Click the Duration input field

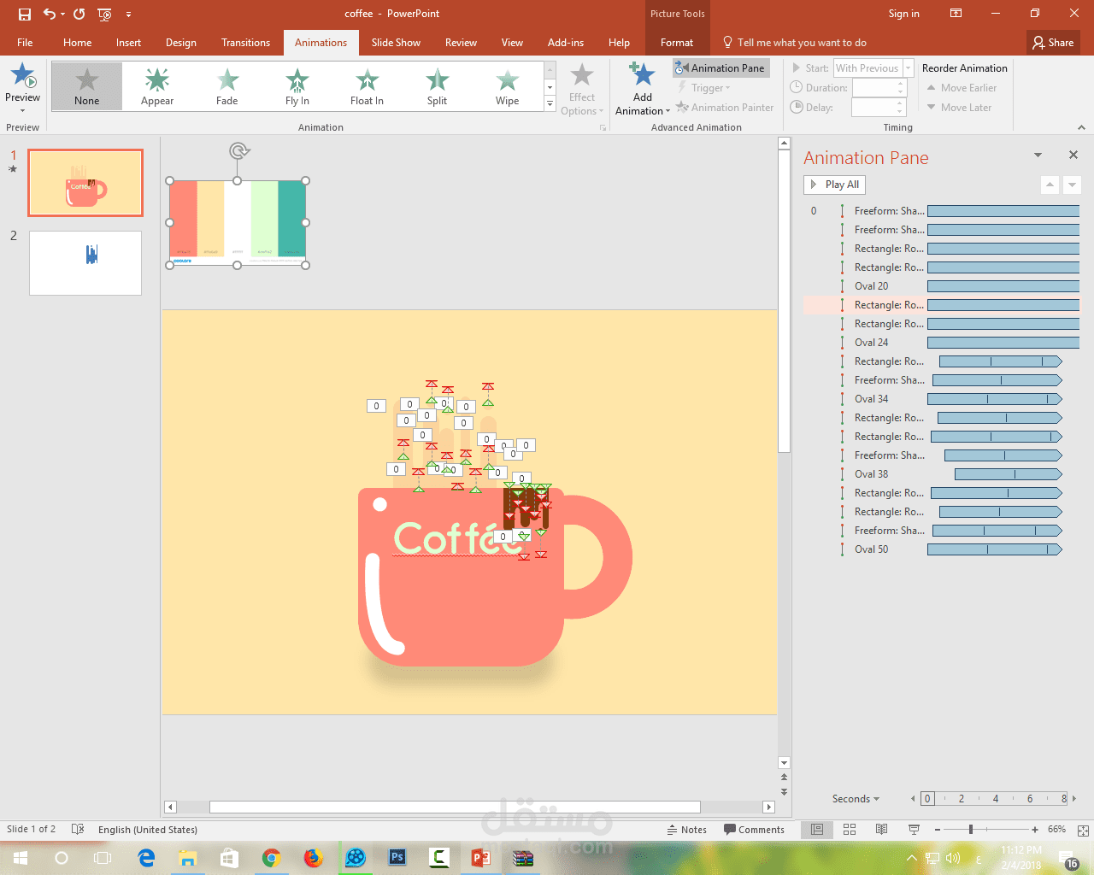tap(879, 88)
